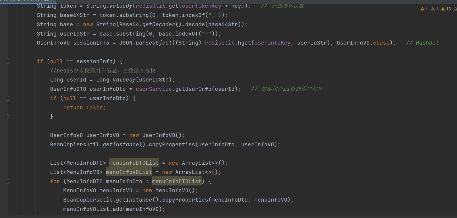
Task: Click 'UserInfoVO.class' argument text
Action: (x=363, y=43)
